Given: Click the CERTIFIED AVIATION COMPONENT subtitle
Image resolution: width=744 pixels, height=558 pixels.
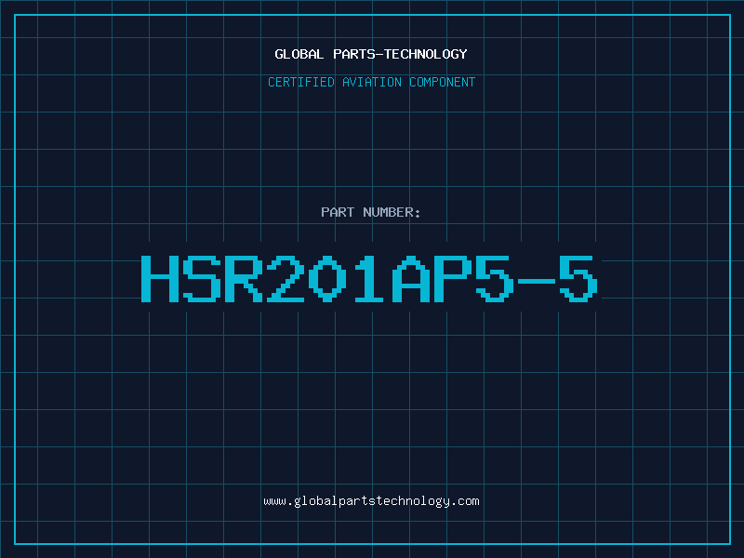Looking at the screenshot, I should pos(371,82).
